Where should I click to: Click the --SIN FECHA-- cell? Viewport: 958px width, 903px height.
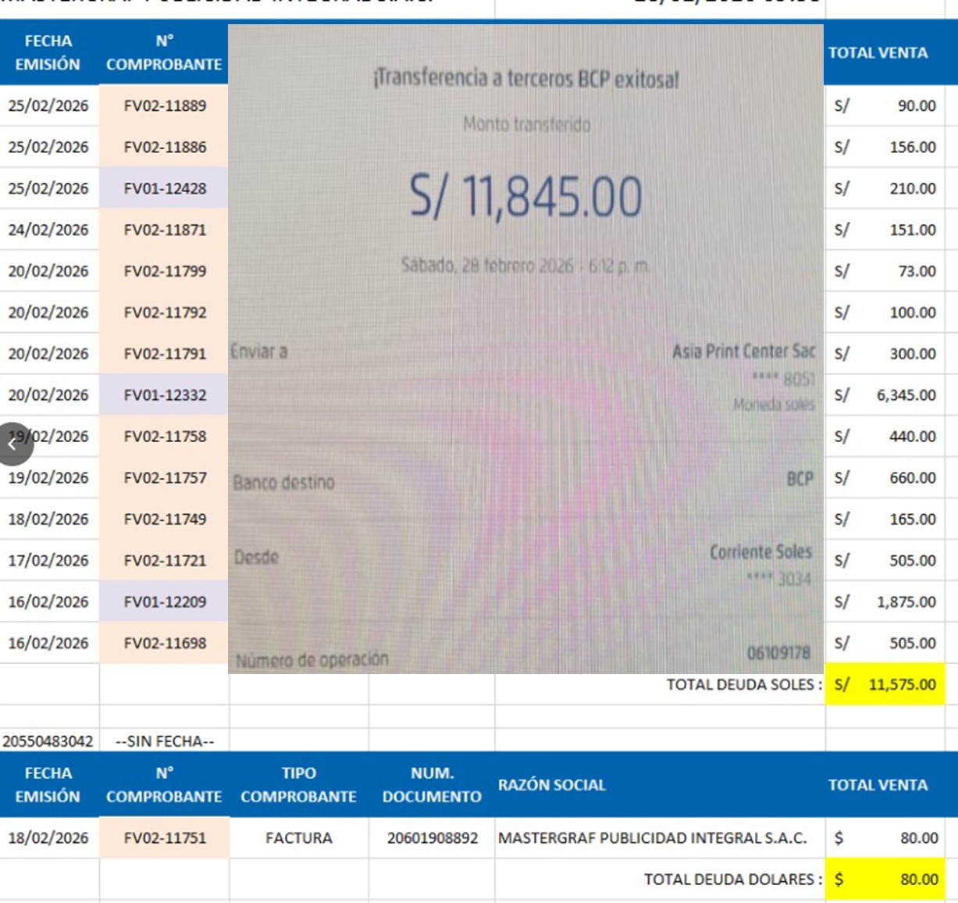coord(165,741)
